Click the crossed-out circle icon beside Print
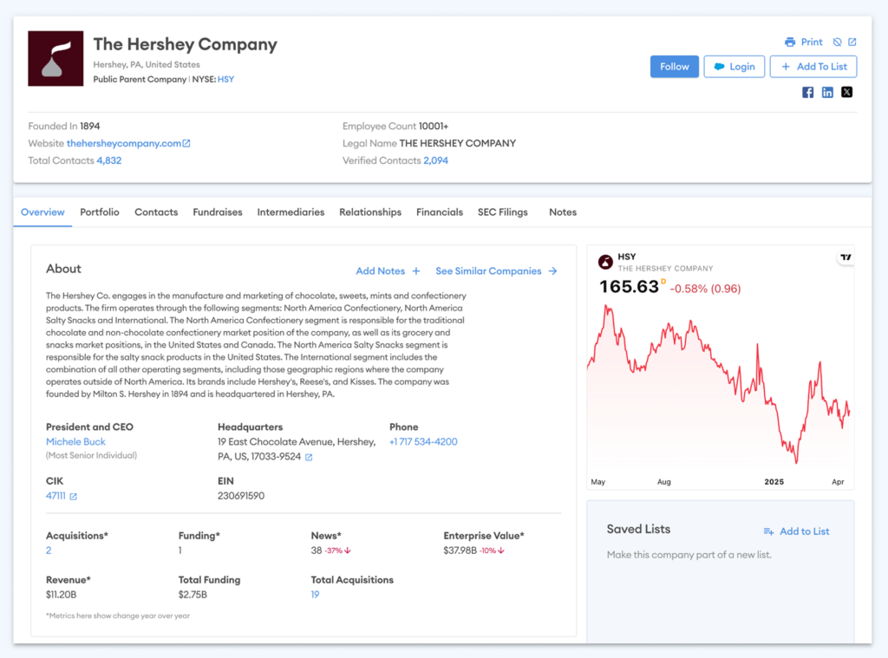Screen dimensions: 888x658 pos(838,42)
